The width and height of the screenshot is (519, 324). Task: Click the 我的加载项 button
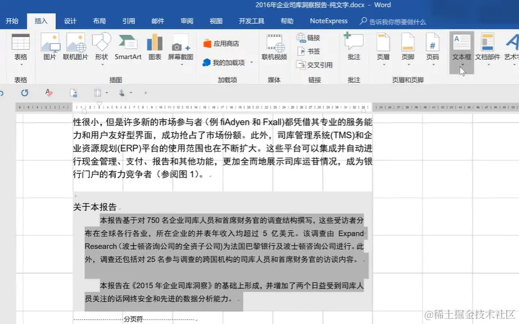click(x=224, y=63)
